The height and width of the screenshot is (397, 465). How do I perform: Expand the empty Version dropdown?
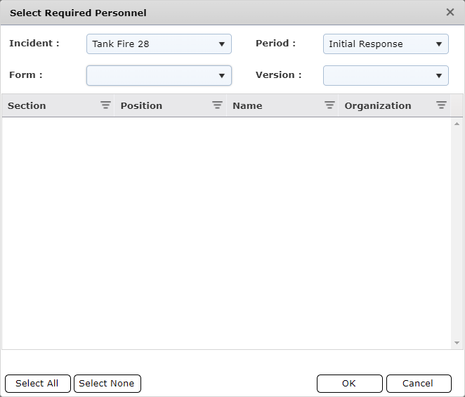pos(386,75)
